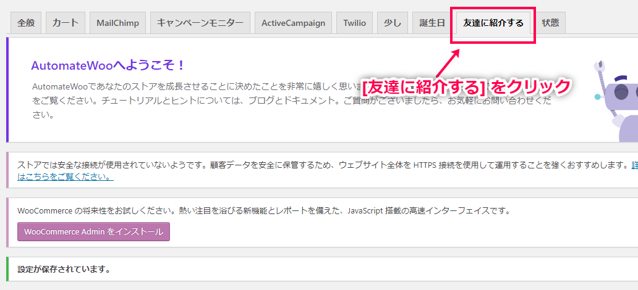Click the WooCommerce の将来性をお試しください notice text
The width and height of the screenshot is (638, 290).
pyautogui.click(x=263, y=211)
